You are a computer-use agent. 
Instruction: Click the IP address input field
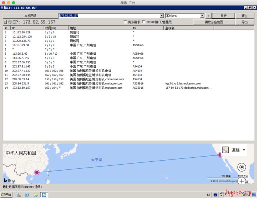tap(109, 15)
